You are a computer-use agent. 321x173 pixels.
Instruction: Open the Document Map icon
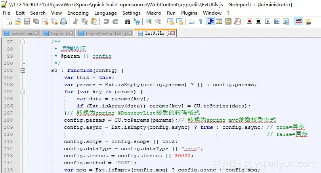tap(228, 21)
